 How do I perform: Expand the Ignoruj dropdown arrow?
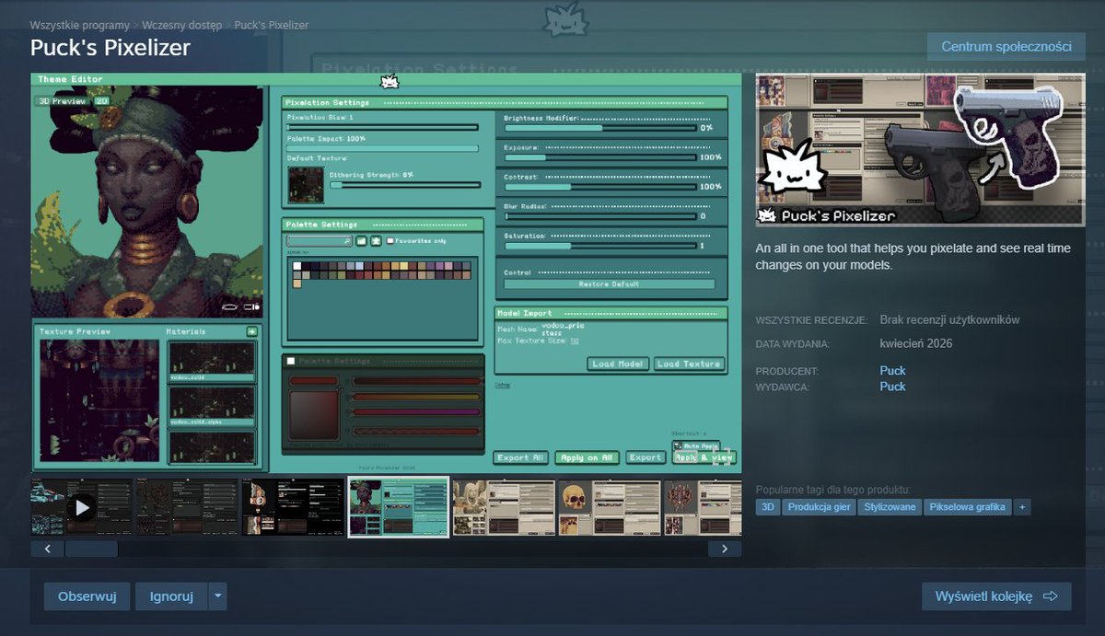pos(217,596)
